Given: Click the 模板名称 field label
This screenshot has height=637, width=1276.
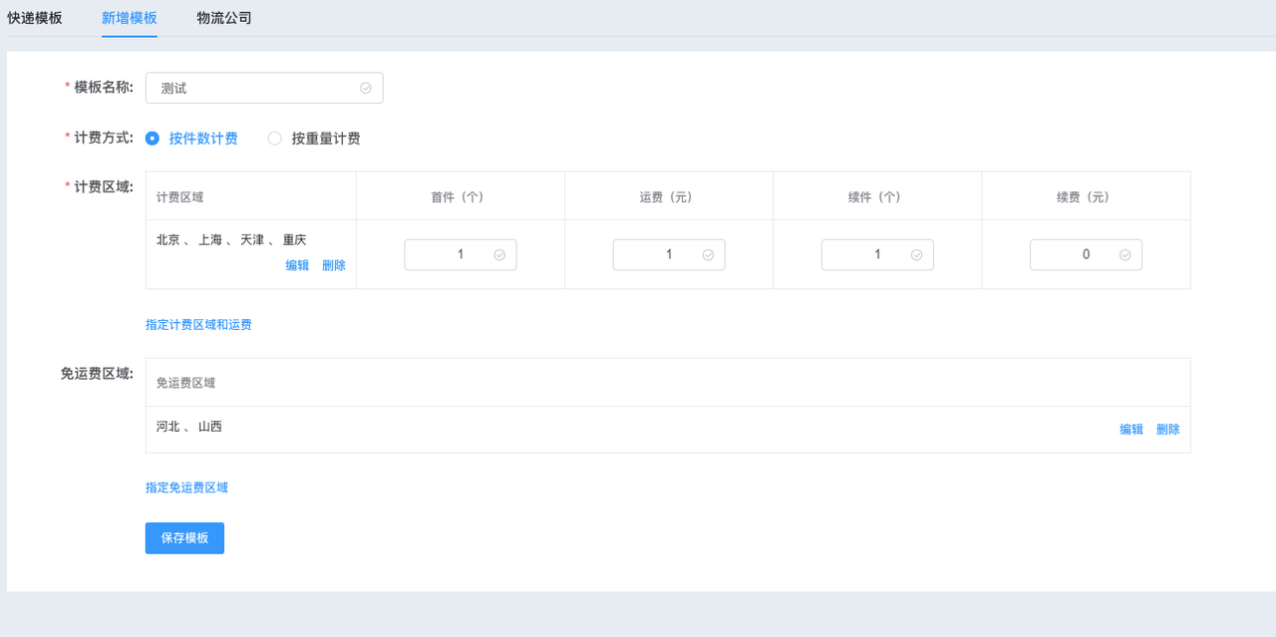Looking at the screenshot, I should [104, 87].
